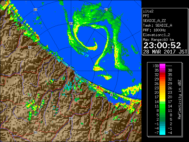Click the '>38' label in legend
This screenshot has width=189, height=142.
tap(156, 66)
